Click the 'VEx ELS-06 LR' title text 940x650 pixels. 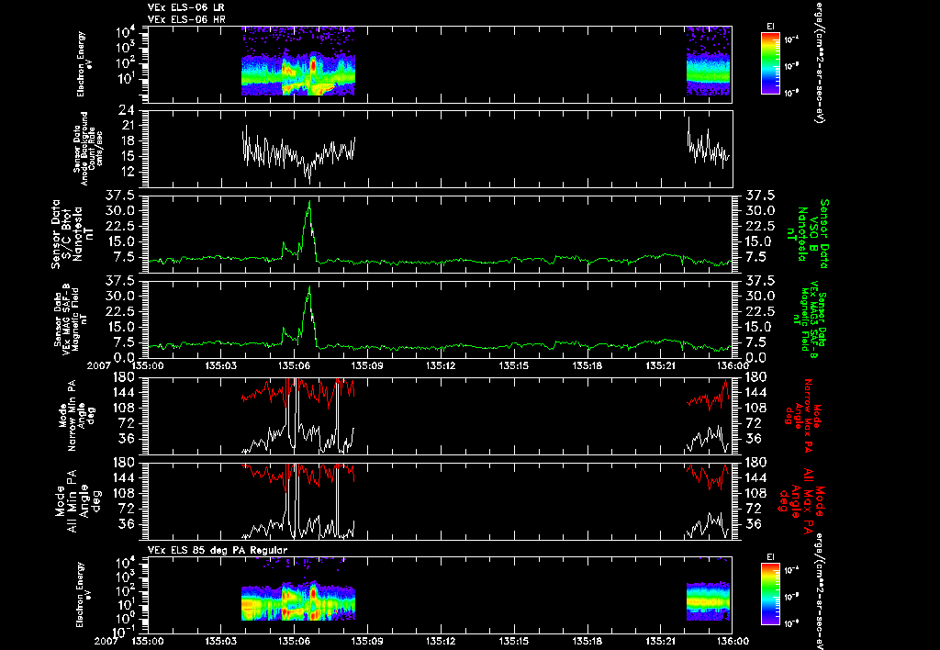tap(186, 7)
